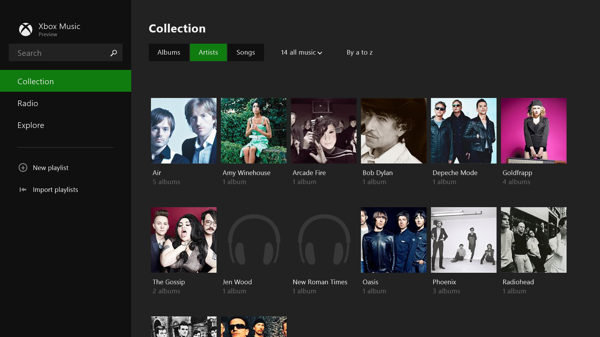Select the Artists tab
Screen dimensions: 600x337
pos(208,52)
